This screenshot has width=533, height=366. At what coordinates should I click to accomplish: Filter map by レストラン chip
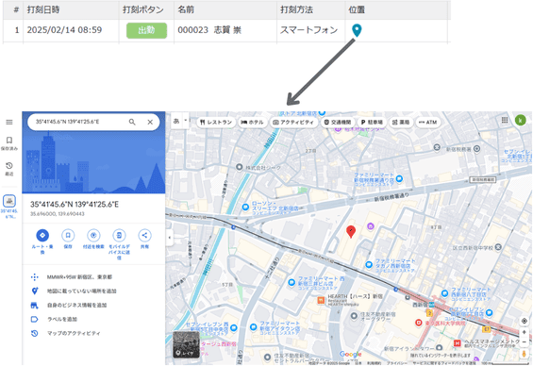click(216, 123)
